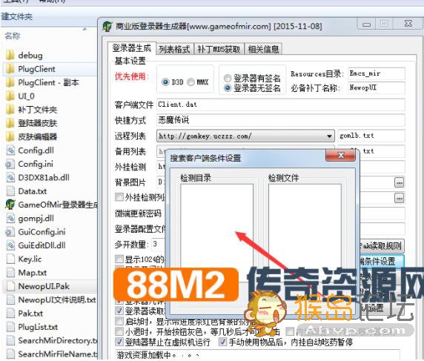Select the debug folder icon
The width and height of the screenshot is (424, 361).
[10, 55]
